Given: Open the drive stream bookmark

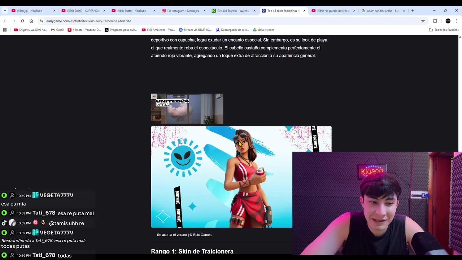Looking at the screenshot, I should (263, 30).
